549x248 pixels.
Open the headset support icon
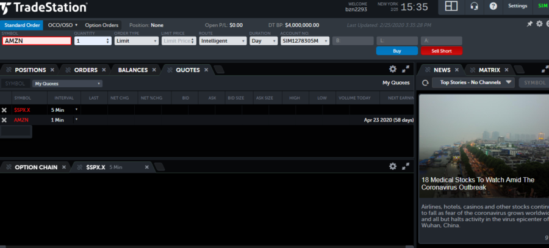pos(475,6)
